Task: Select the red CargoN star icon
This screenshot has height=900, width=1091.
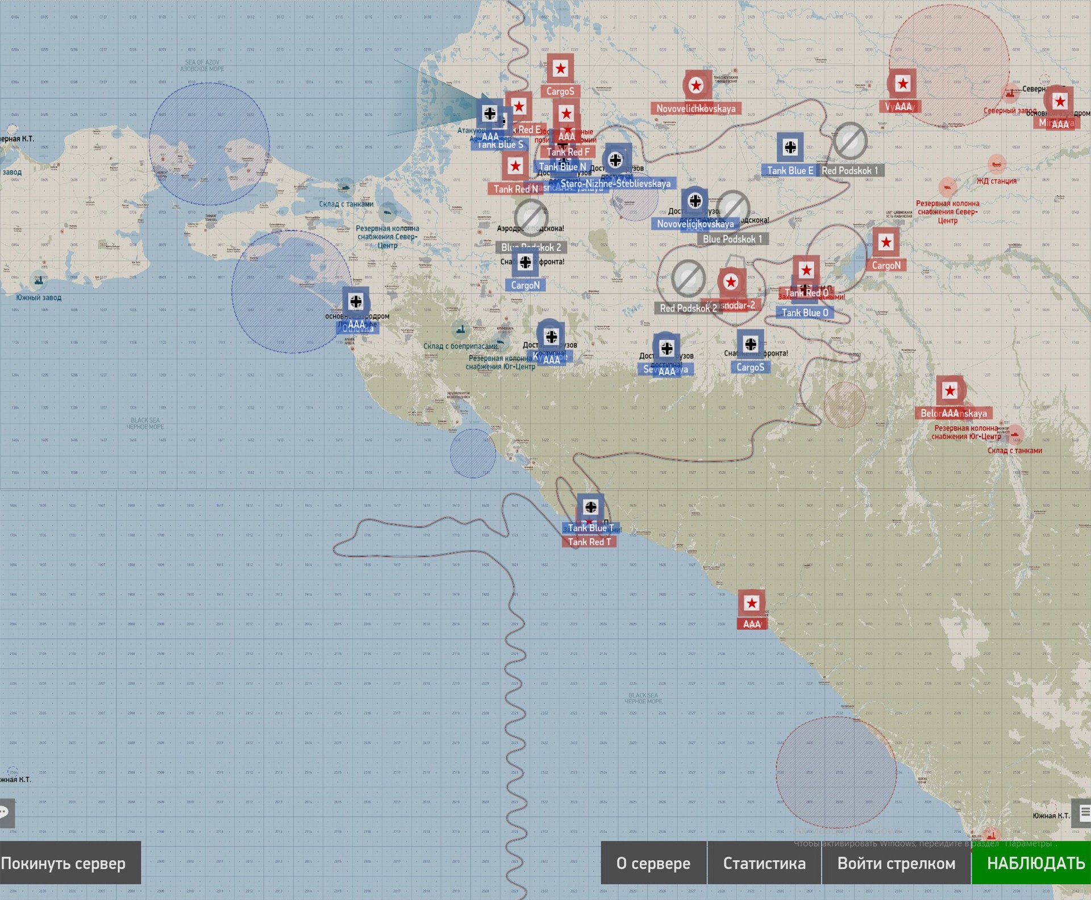Action: (886, 243)
